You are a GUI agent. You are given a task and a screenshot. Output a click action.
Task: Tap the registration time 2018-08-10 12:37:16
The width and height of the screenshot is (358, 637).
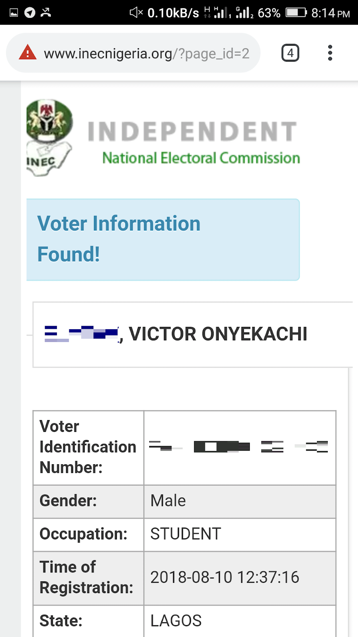pyautogui.click(x=224, y=577)
